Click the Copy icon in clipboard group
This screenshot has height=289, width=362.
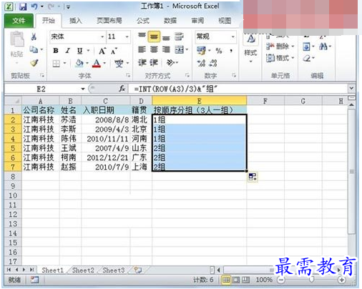tap(34, 49)
